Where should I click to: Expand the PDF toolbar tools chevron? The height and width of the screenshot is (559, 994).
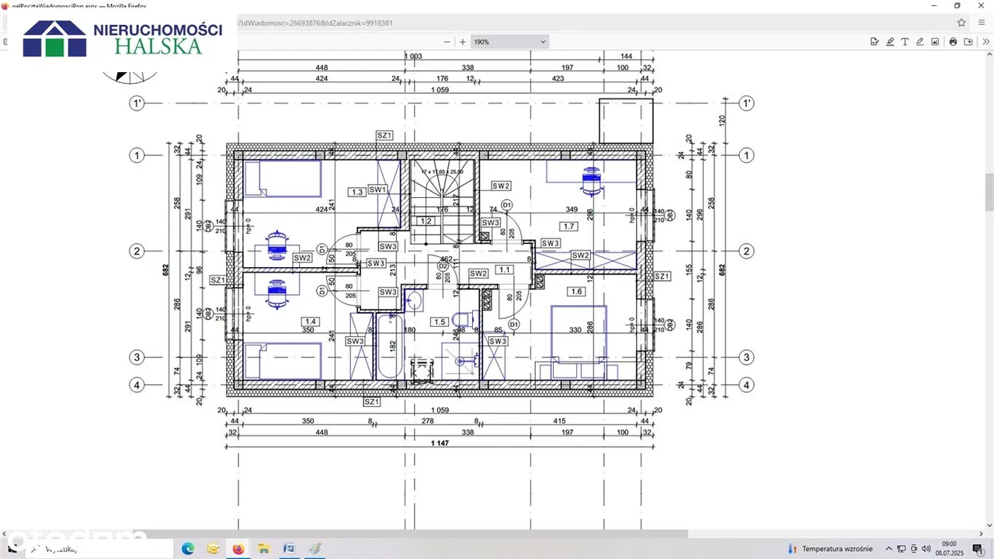tap(986, 42)
